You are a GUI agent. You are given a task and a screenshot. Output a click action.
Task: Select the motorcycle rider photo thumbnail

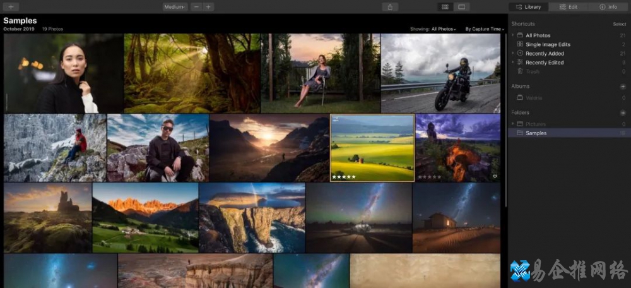(x=440, y=73)
